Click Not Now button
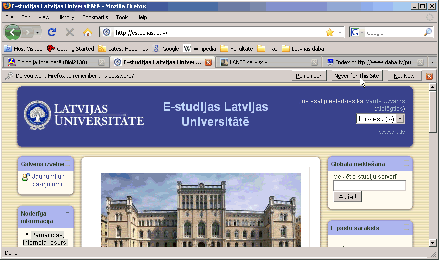 [404, 76]
